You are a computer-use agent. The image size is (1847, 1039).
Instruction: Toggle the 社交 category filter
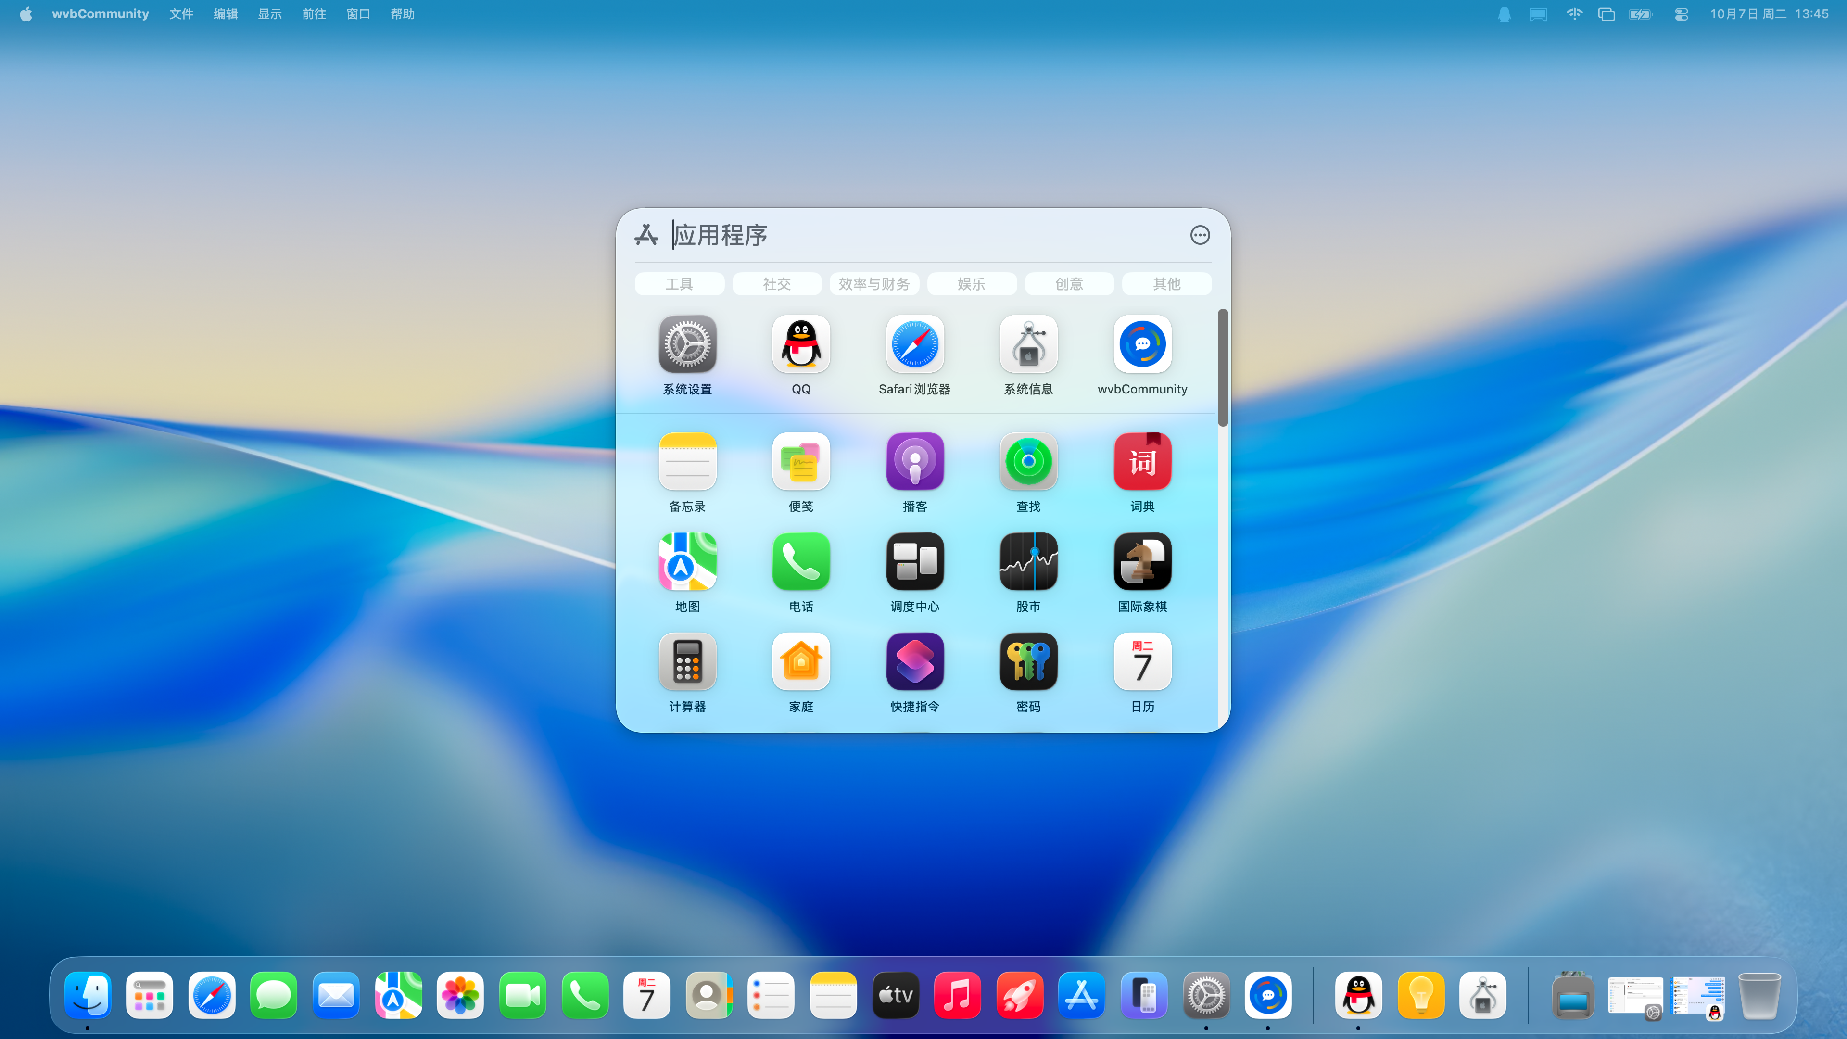pos(776,284)
